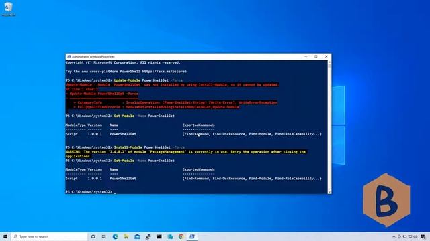Click the red 'was not installed by using Install-Module' error
The height and width of the screenshot is (241, 430).
click(x=172, y=85)
